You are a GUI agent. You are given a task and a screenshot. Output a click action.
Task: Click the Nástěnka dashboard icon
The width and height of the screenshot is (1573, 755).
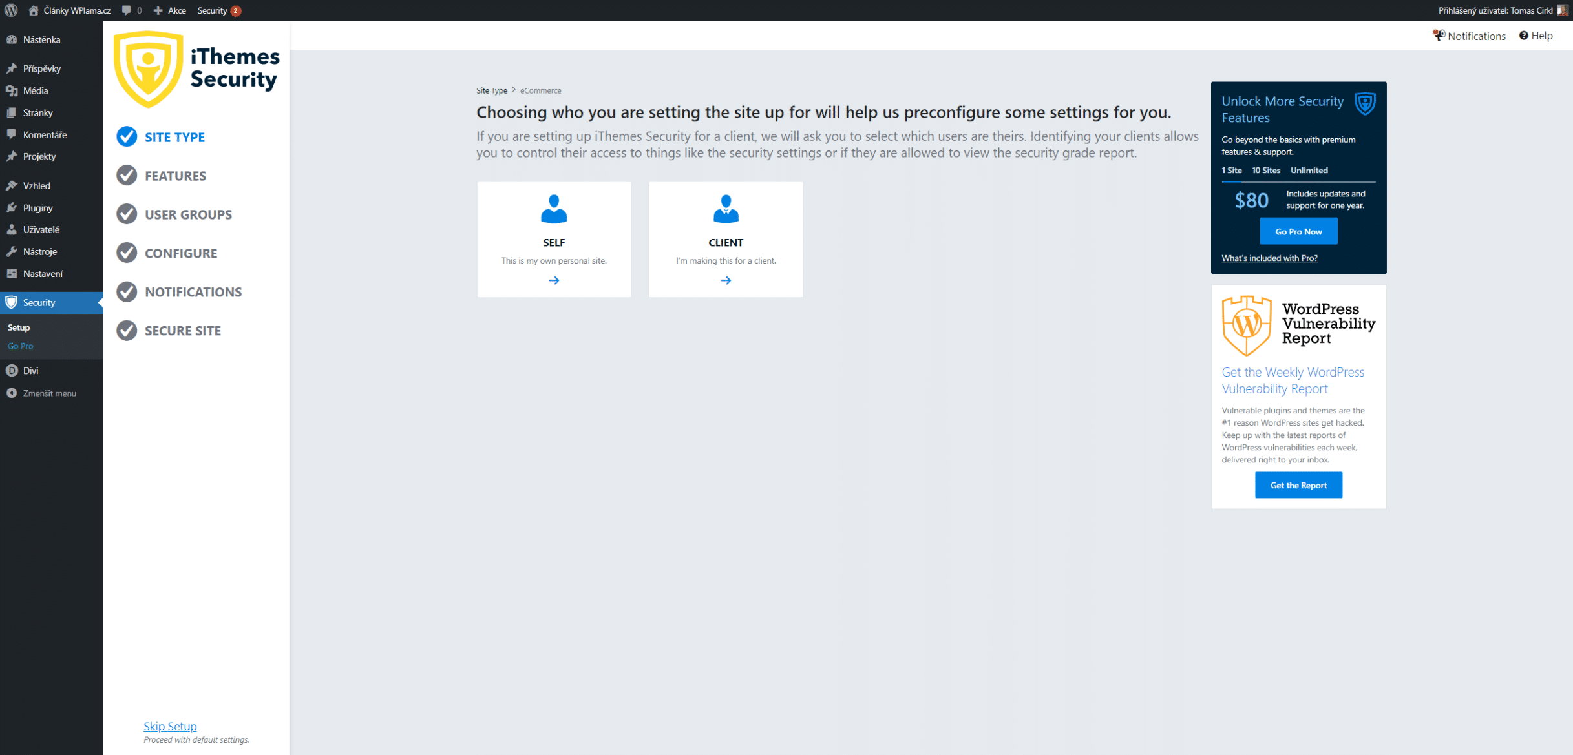[x=12, y=39]
